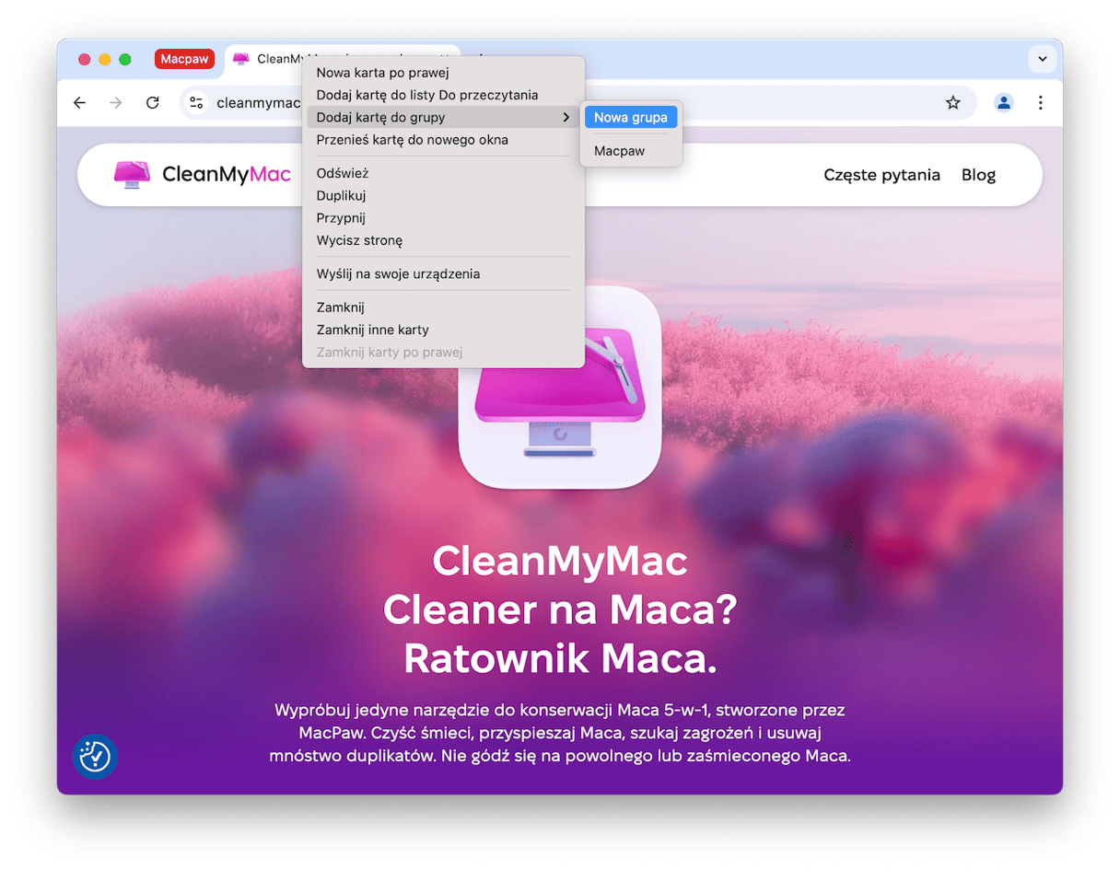Select 'Odśwież' from the context menu
1120x870 pixels.
coord(444,173)
